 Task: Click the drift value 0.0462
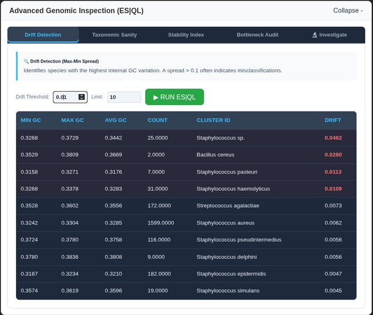click(333, 138)
